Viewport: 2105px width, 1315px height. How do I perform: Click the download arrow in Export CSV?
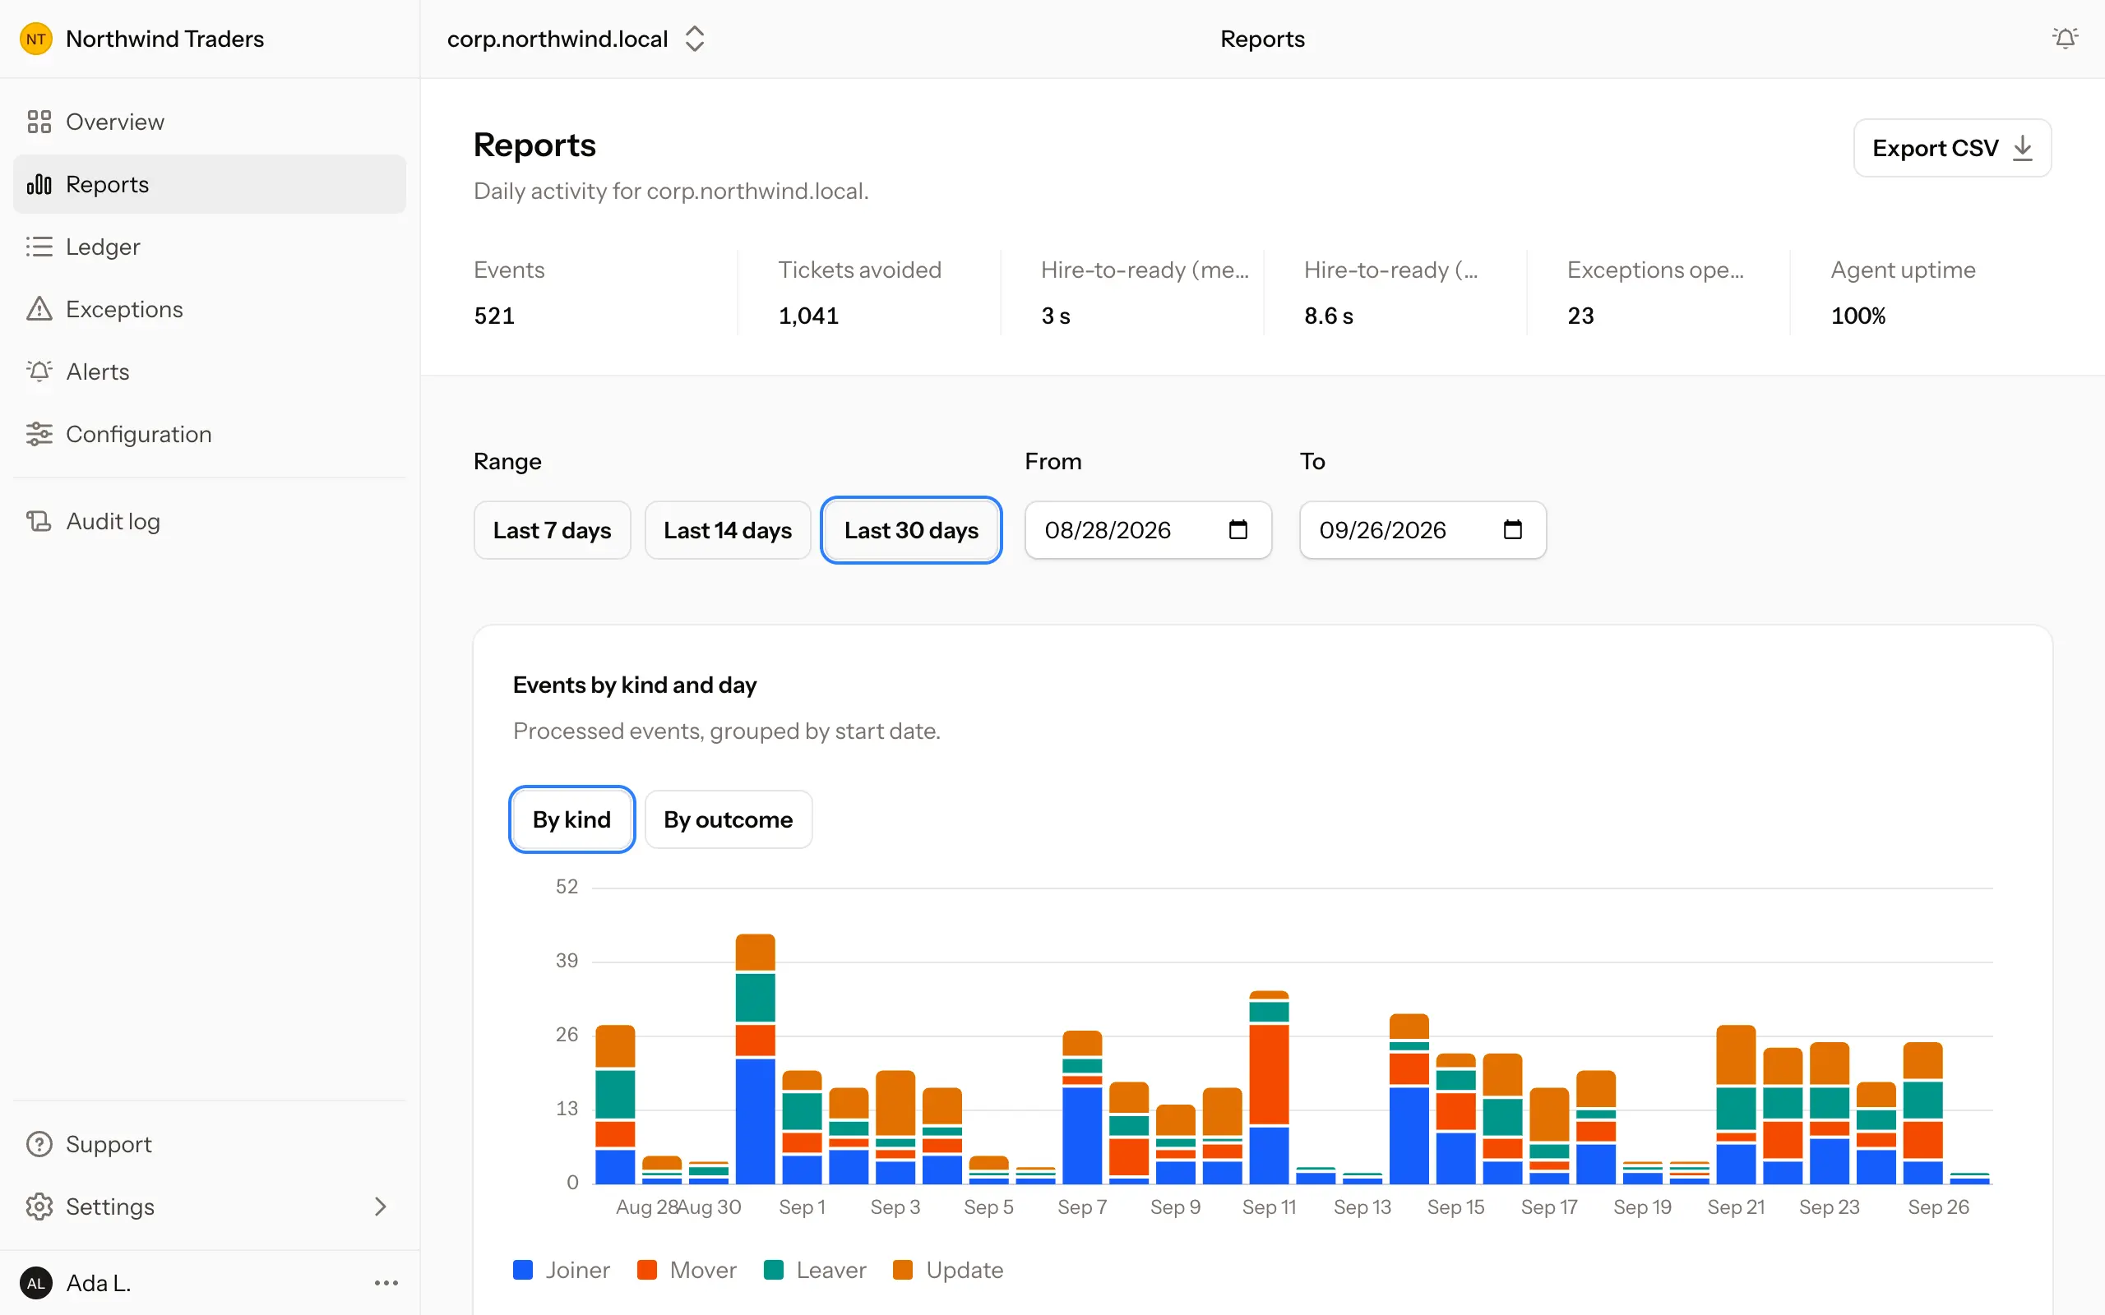pos(2024,148)
